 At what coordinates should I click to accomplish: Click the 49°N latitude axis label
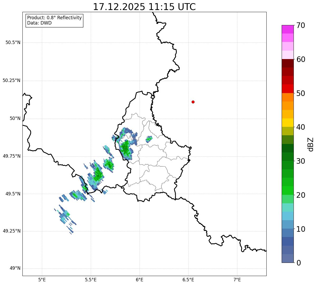(15, 268)
